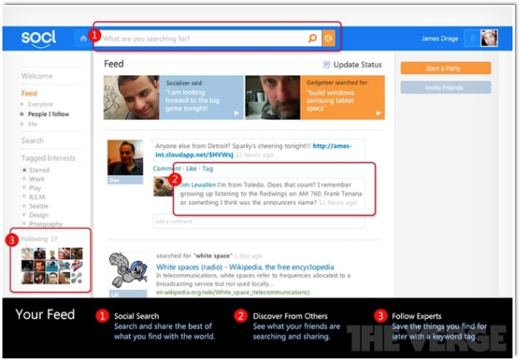The width and height of the screenshot is (520, 360).
Task: Select the Starred tag
Action: point(39,170)
